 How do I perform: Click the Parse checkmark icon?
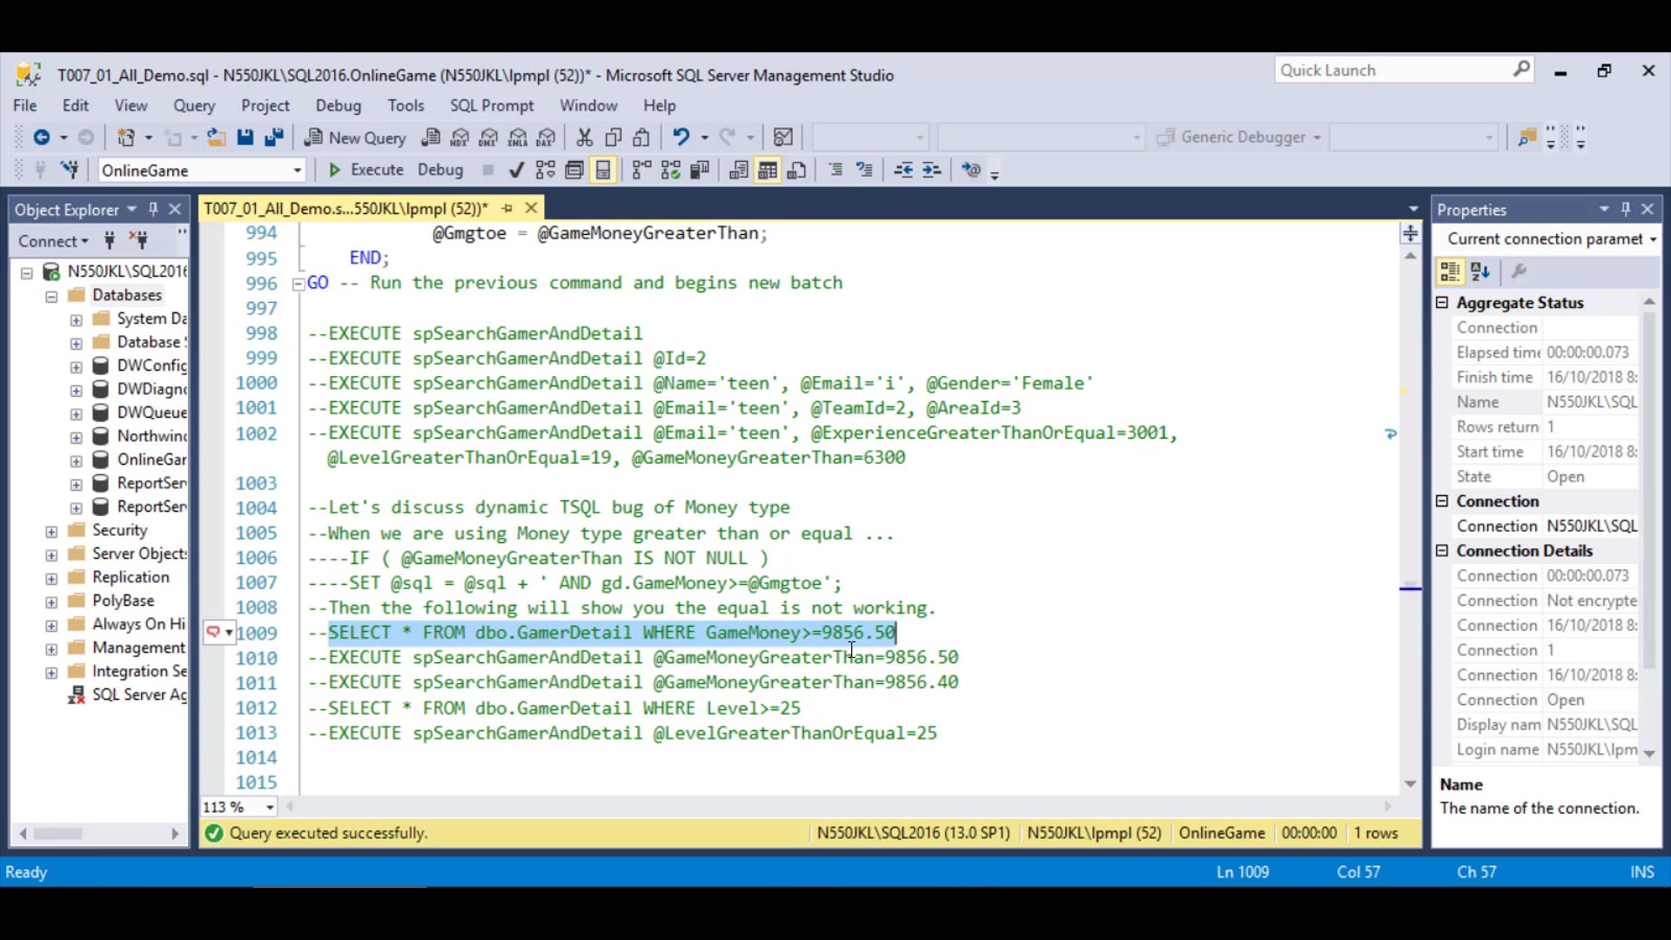click(517, 171)
